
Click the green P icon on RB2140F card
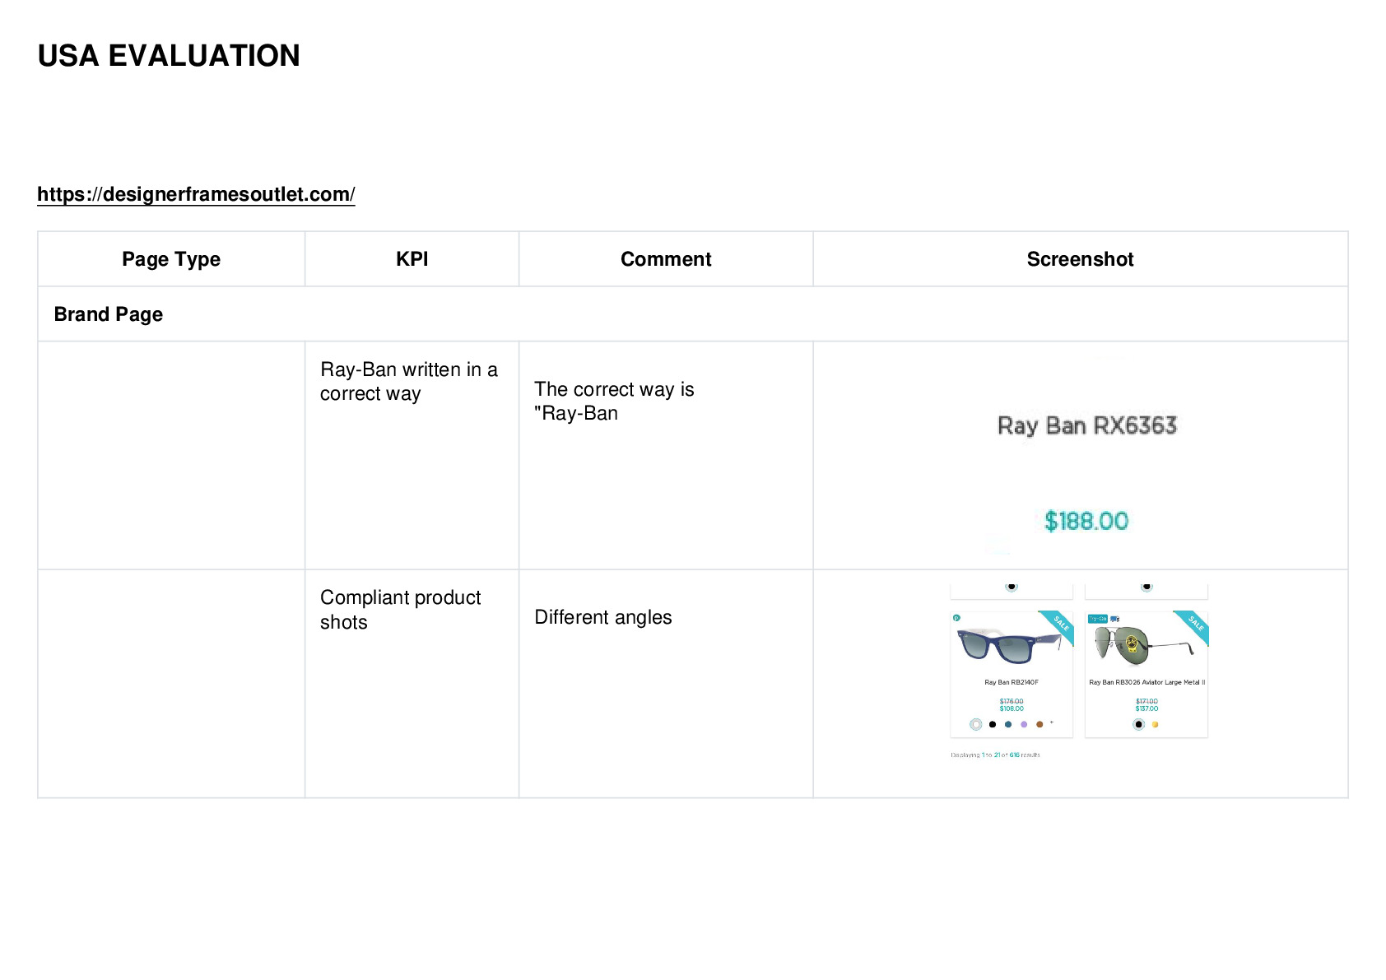coord(956,618)
